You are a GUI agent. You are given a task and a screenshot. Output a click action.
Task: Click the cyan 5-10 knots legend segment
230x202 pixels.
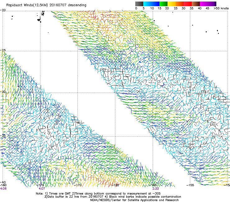coord(147,4)
